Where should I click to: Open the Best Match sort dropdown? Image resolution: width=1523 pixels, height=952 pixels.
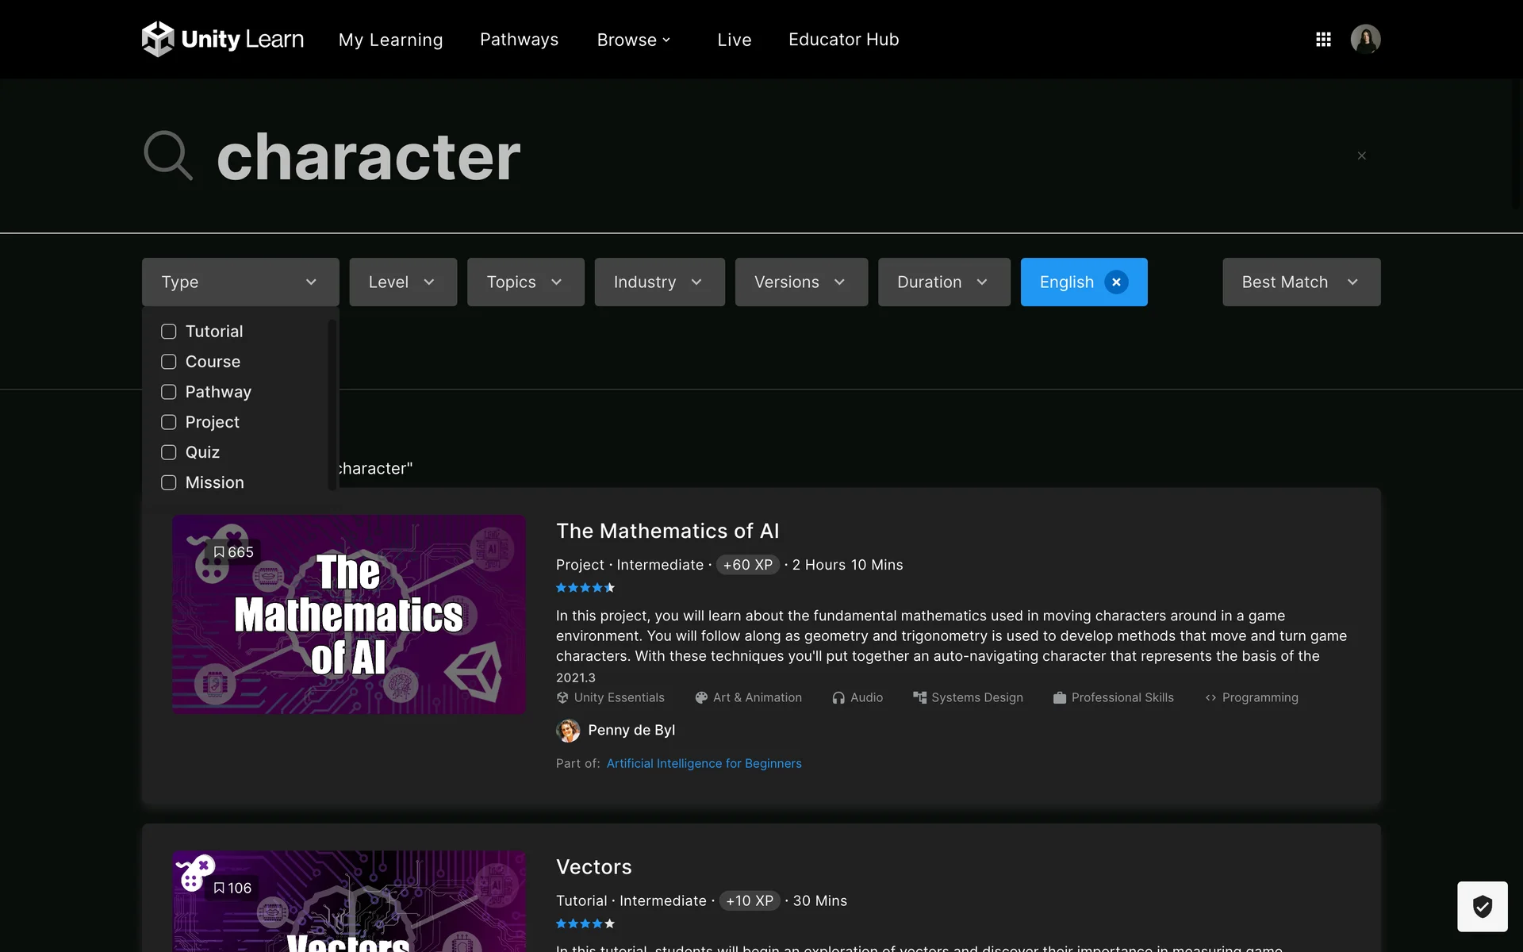tap(1300, 282)
